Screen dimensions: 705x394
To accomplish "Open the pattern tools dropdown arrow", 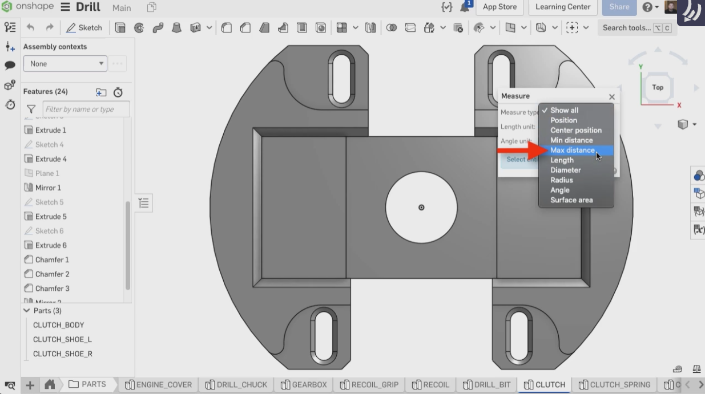I will [x=356, y=27].
